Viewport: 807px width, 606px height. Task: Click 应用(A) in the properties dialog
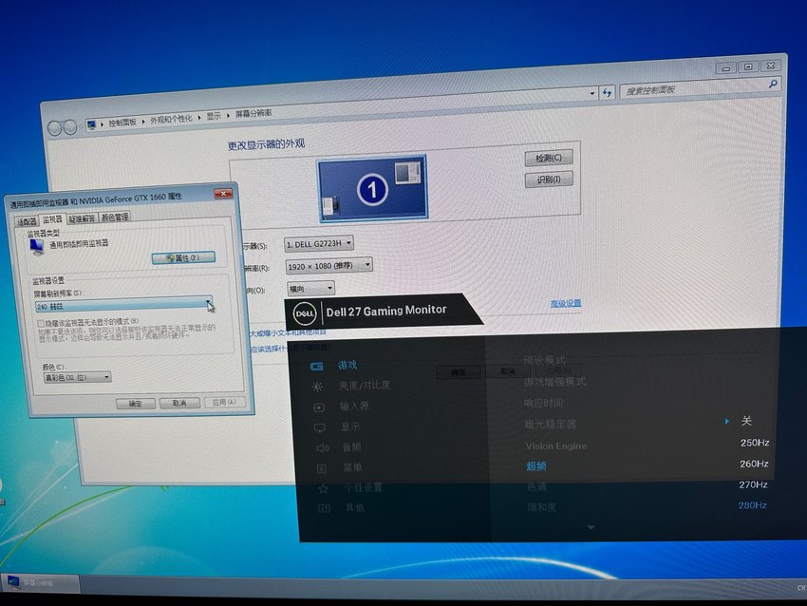[x=224, y=402]
